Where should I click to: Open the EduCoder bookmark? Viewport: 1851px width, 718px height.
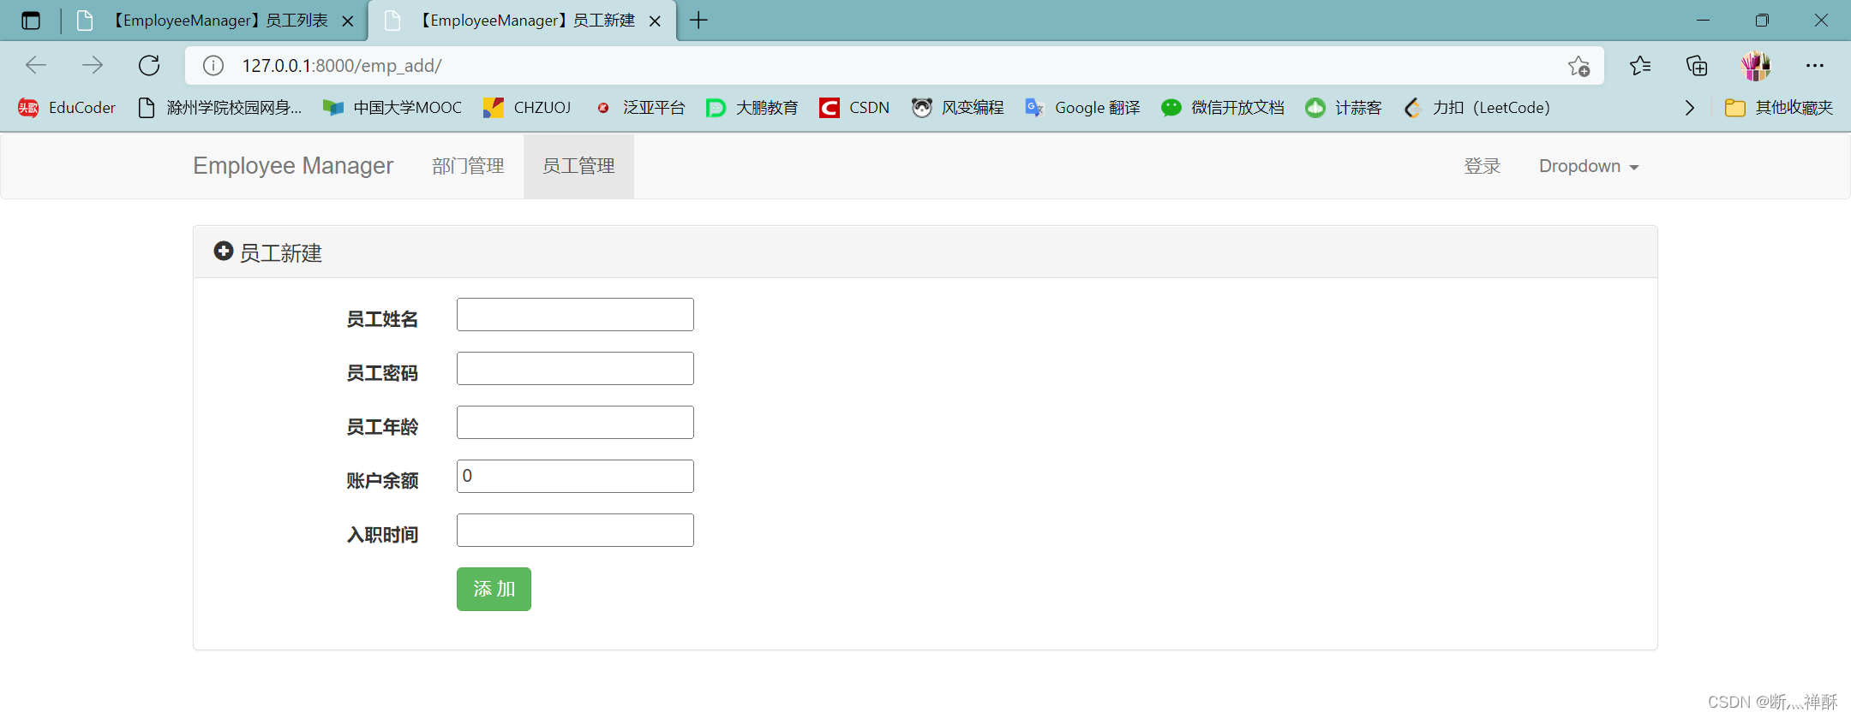tap(67, 108)
